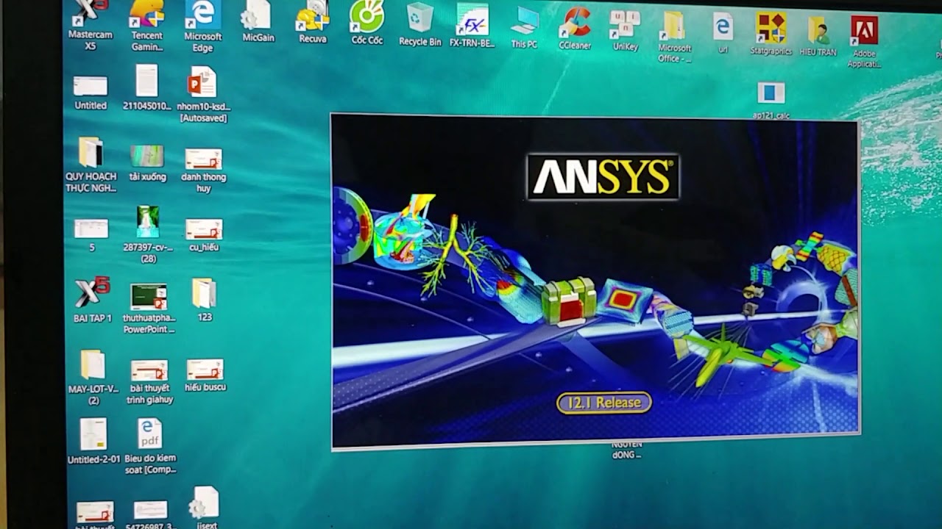Open the nhom10-ksd Autosaved PowerPoint file
The image size is (942, 529).
coord(202,94)
